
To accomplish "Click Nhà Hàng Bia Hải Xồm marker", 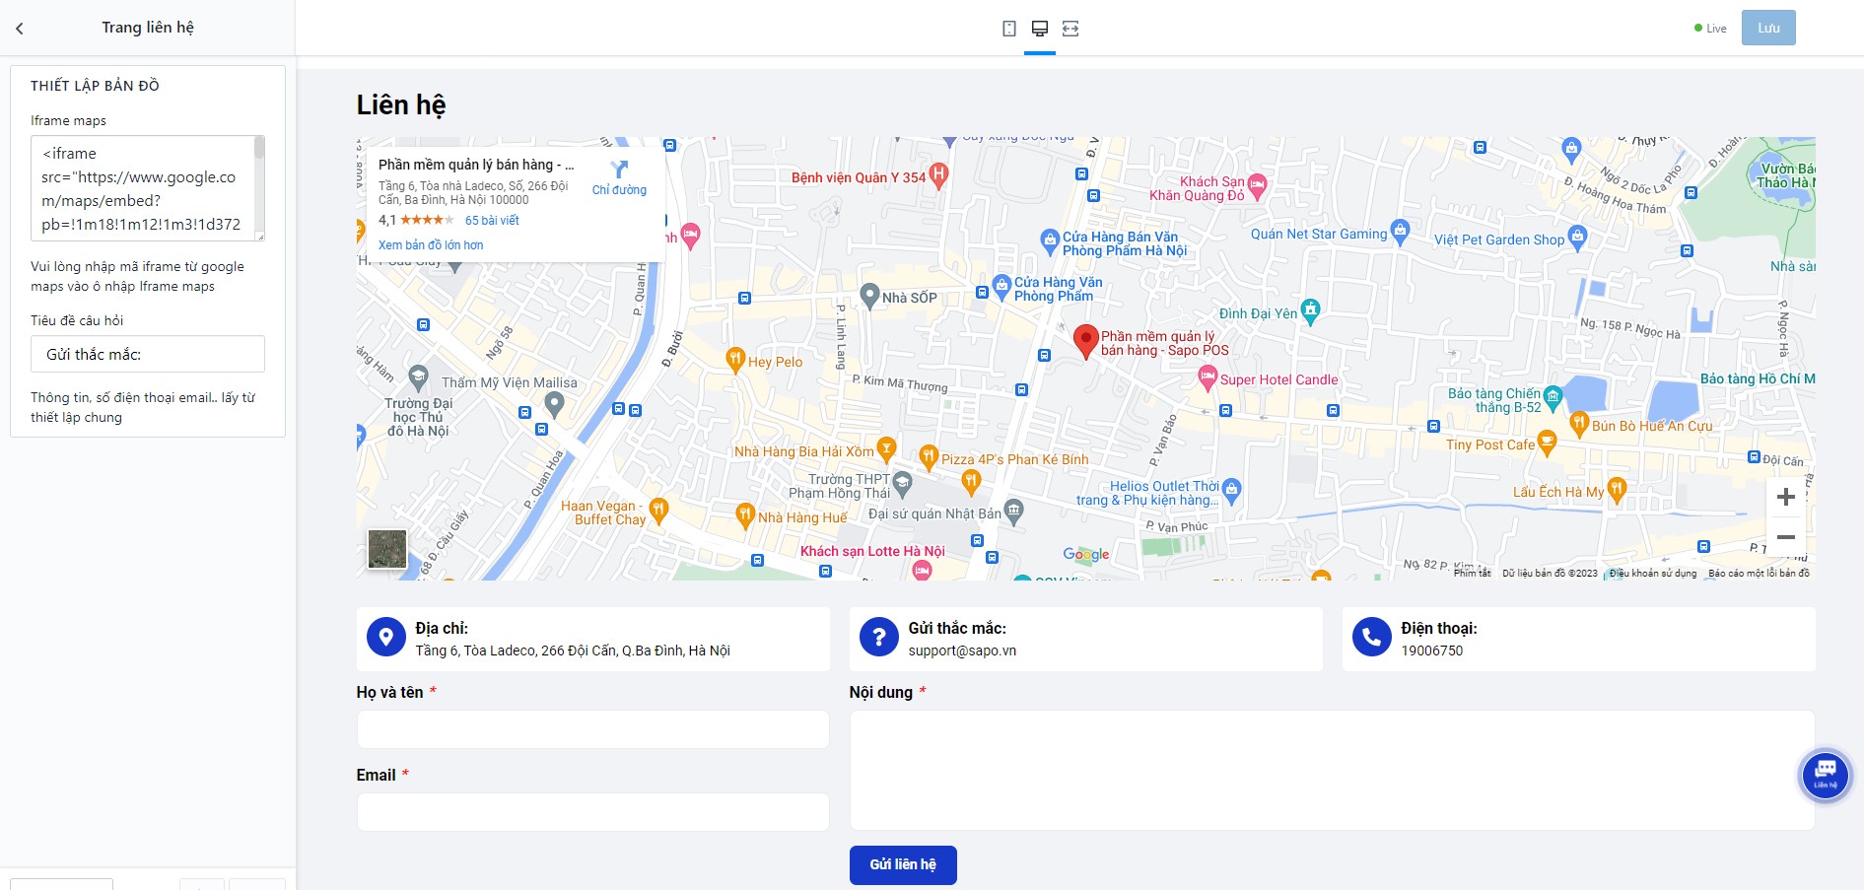I will 886,449.
